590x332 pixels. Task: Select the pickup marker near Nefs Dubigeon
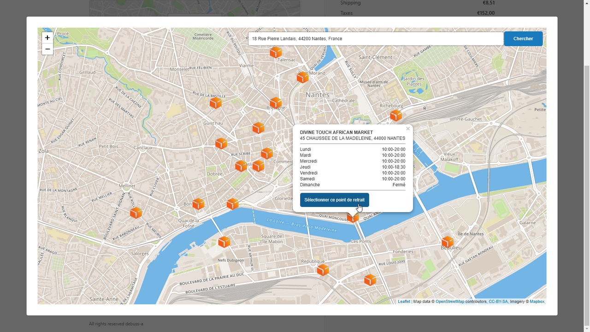pyautogui.click(x=224, y=242)
